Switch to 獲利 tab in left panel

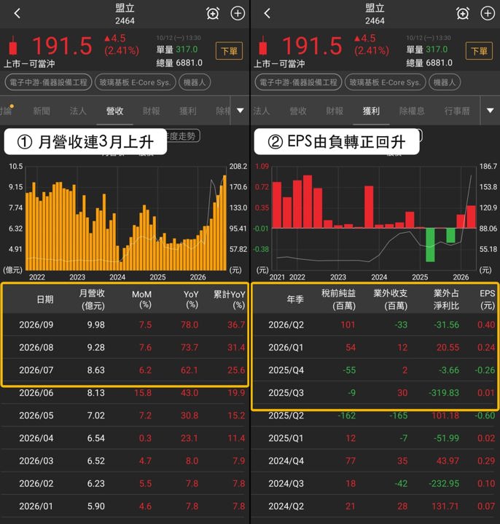pos(187,111)
